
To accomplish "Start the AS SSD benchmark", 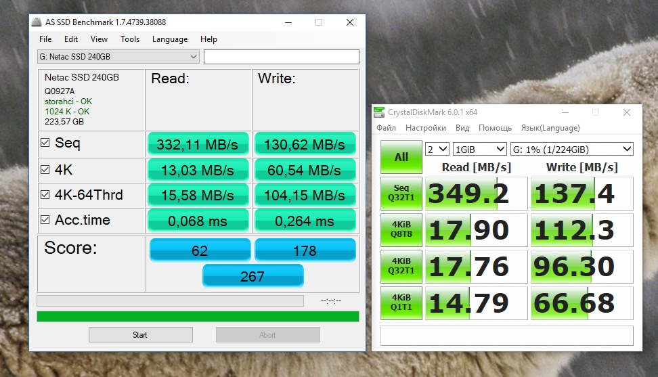I will 141,334.
